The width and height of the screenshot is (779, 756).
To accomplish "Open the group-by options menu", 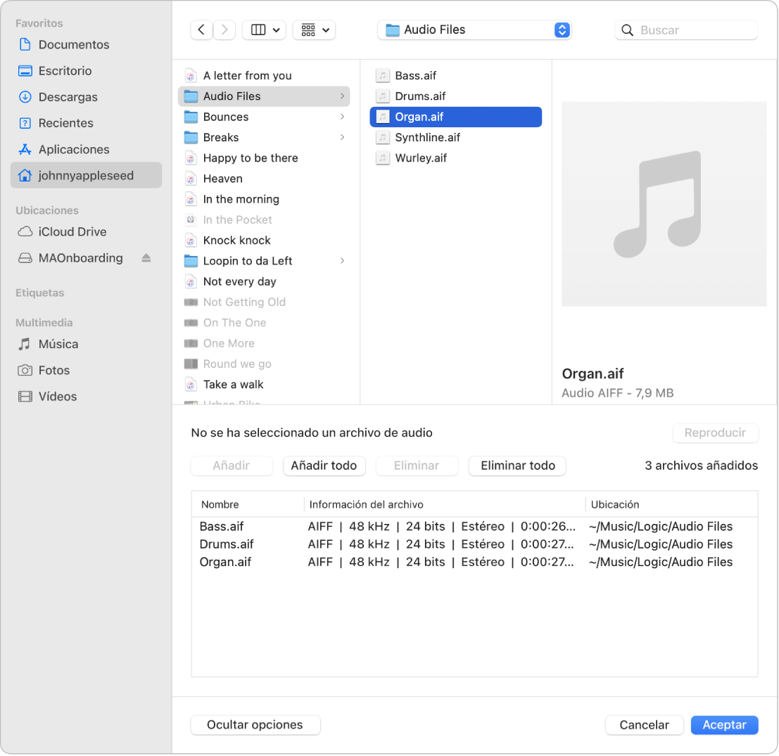I will (314, 30).
